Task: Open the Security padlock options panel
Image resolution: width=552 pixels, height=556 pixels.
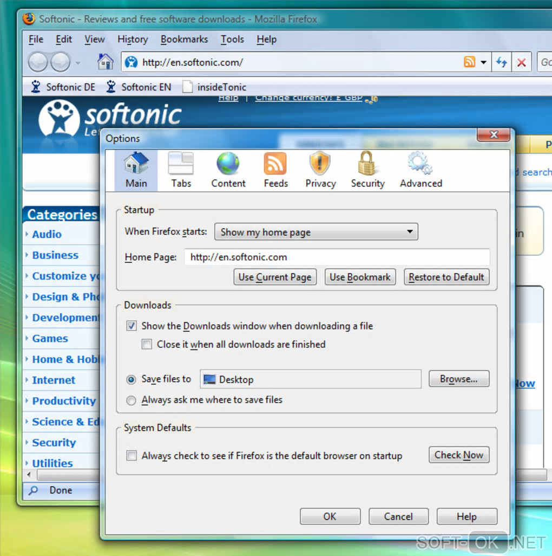Action: [x=367, y=171]
